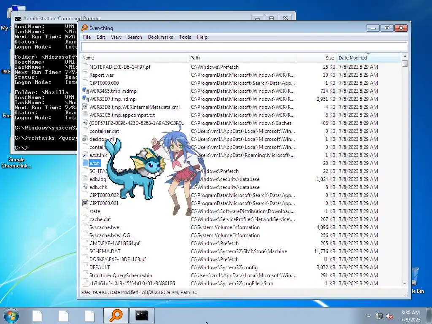Click the status bar size and path text

tap(139, 292)
